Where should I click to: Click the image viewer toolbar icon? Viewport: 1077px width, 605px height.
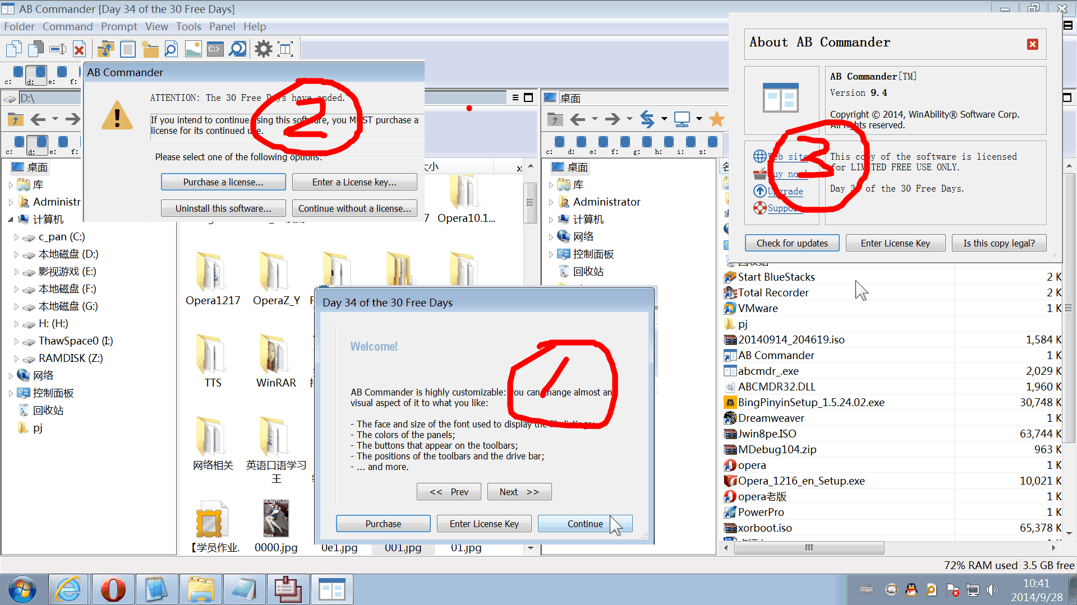[x=193, y=49]
